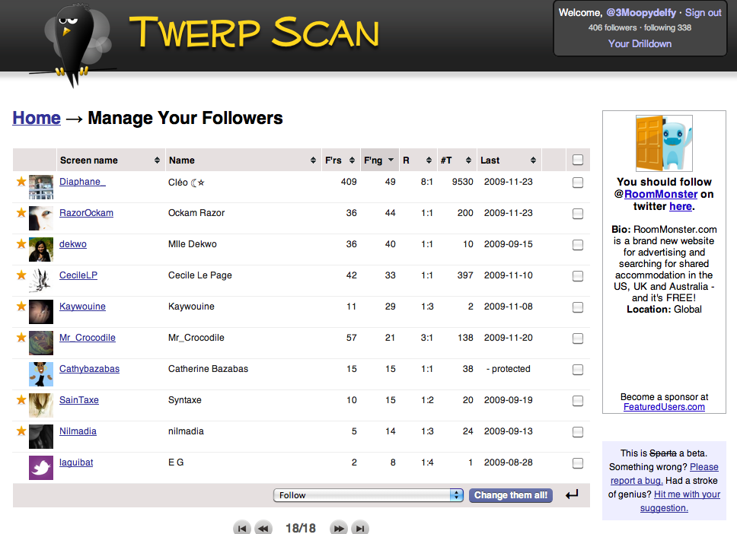This screenshot has height=534, width=737.
Task: Open the @3Moopydelfy profile link
Action: [x=641, y=13]
